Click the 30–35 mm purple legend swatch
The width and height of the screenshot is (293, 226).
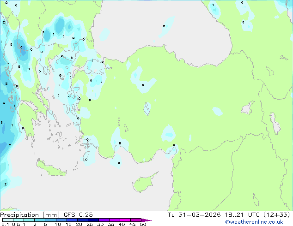(104, 220)
